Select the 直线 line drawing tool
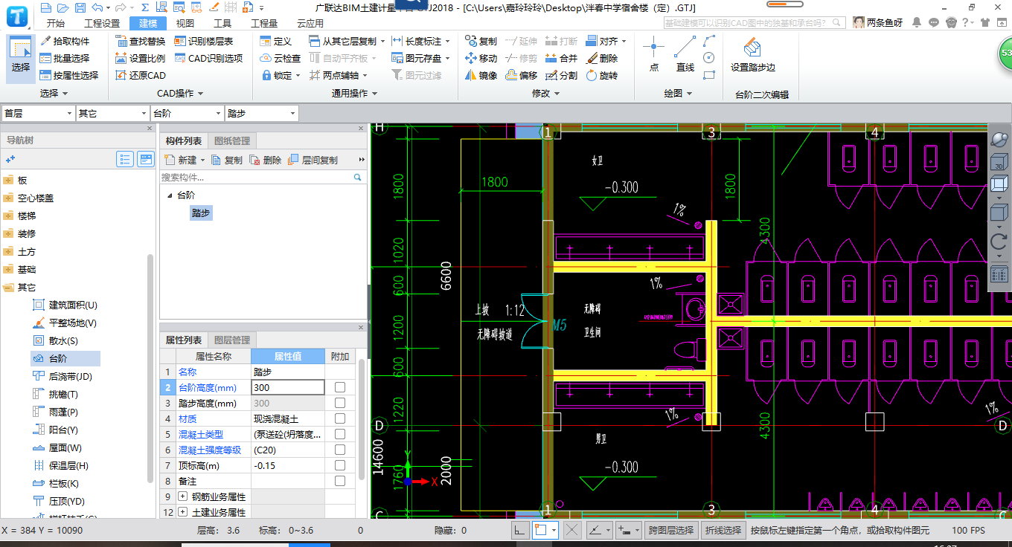This screenshot has height=547, width=1012. point(685,54)
